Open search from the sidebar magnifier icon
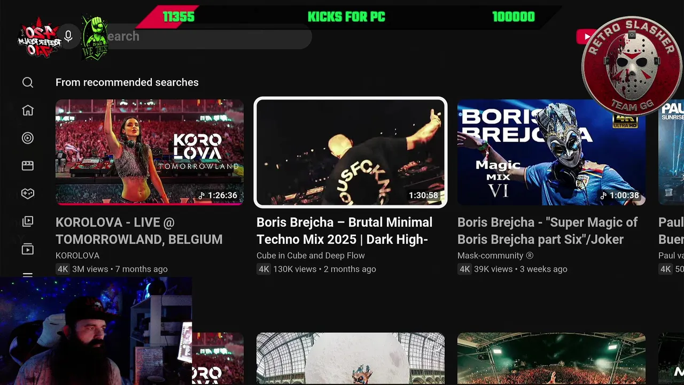This screenshot has width=684, height=385. pyautogui.click(x=28, y=82)
